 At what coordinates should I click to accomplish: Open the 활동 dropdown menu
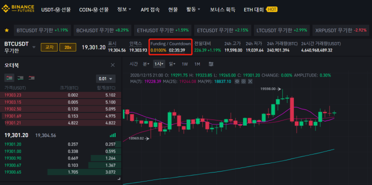pos(193,9)
